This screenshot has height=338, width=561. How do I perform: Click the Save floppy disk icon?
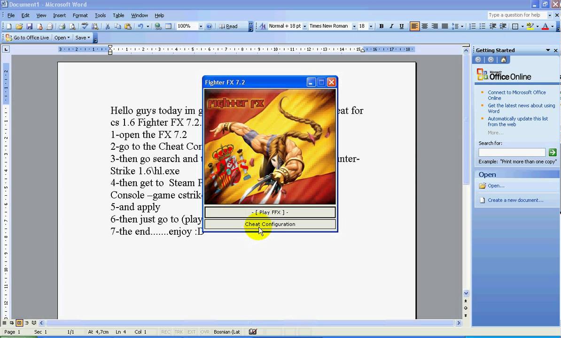tap(29, 26)
